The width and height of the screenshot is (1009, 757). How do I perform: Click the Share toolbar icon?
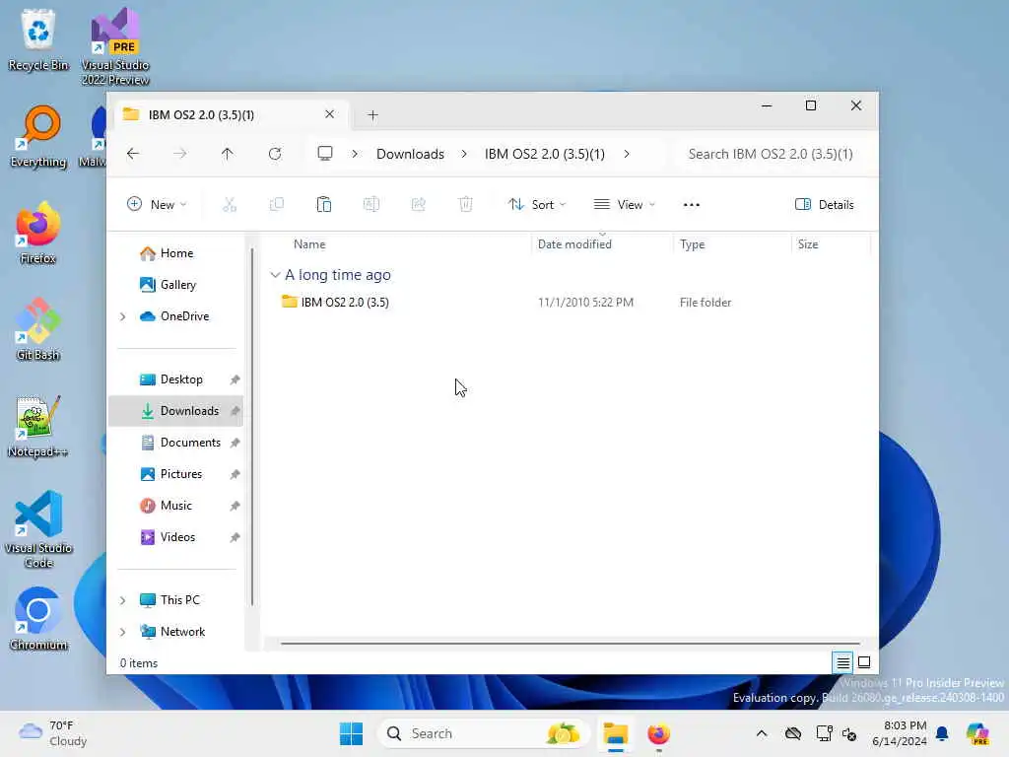[418, 205]
